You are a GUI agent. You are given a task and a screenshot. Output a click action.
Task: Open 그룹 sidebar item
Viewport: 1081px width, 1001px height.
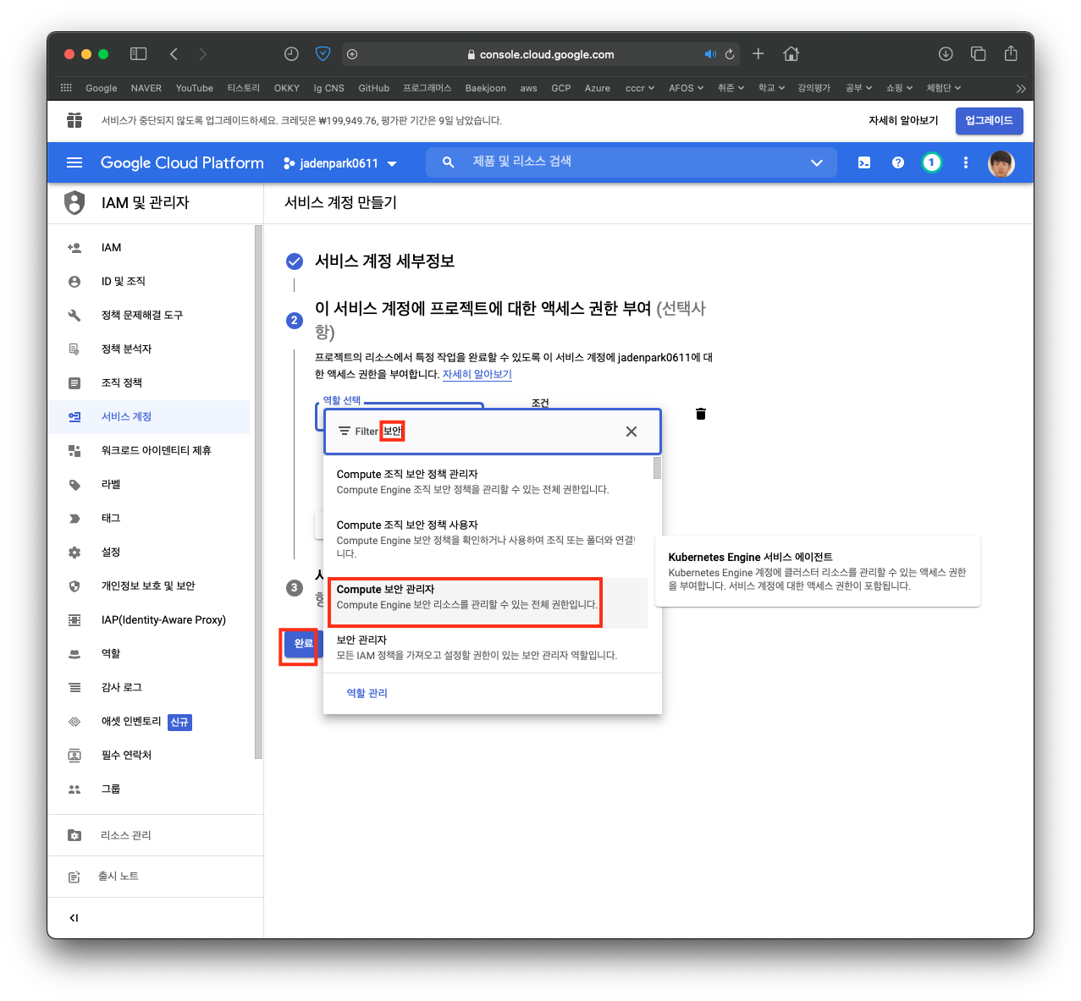coord(149,789)
